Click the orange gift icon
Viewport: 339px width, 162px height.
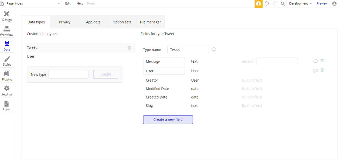[258, 4]
